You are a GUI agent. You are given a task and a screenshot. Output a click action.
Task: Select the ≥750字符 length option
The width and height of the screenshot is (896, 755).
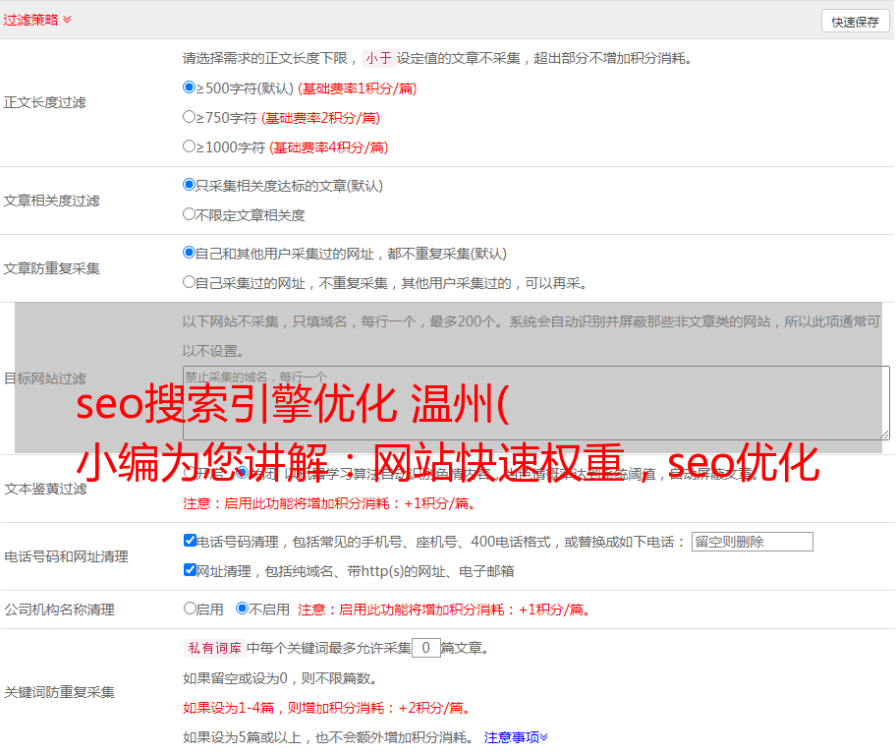pyautogui.click(x=190, y=117)
